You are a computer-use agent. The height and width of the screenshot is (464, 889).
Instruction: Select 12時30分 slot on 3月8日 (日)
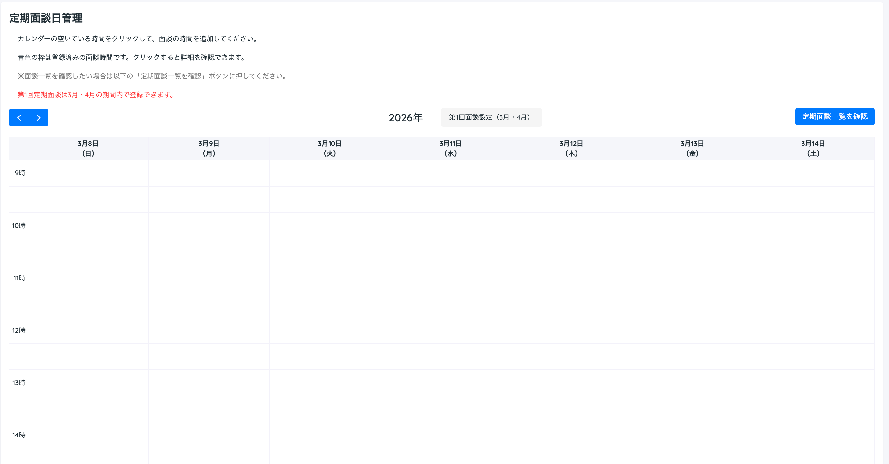click(x=88, y=356)
